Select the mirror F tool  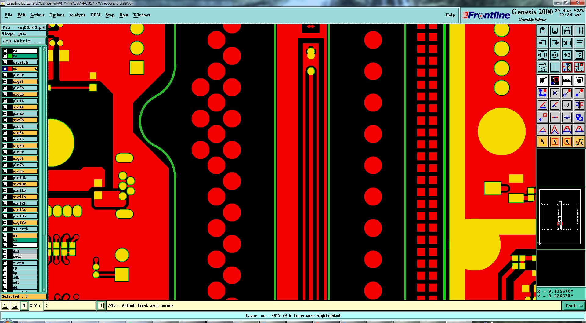579,105
